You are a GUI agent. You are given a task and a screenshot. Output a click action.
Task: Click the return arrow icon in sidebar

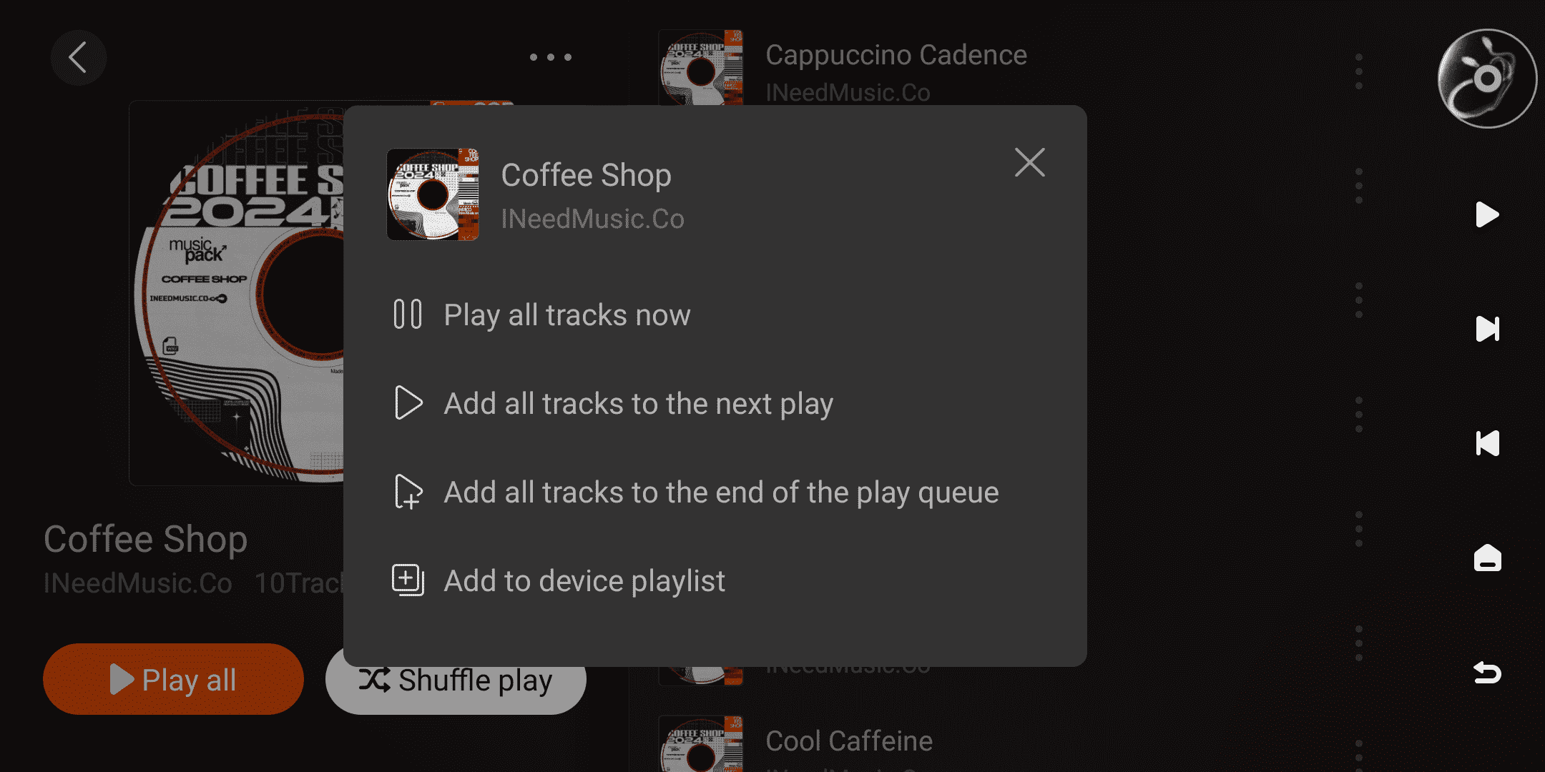pos(1487,672)
